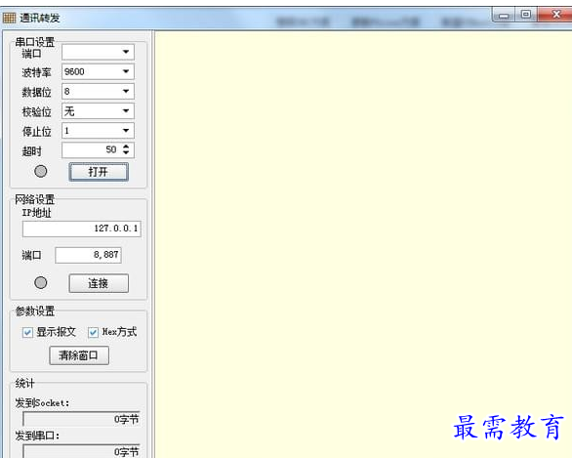
Task: Click the 发到Socket byte count field
Action: coord(81,419)
